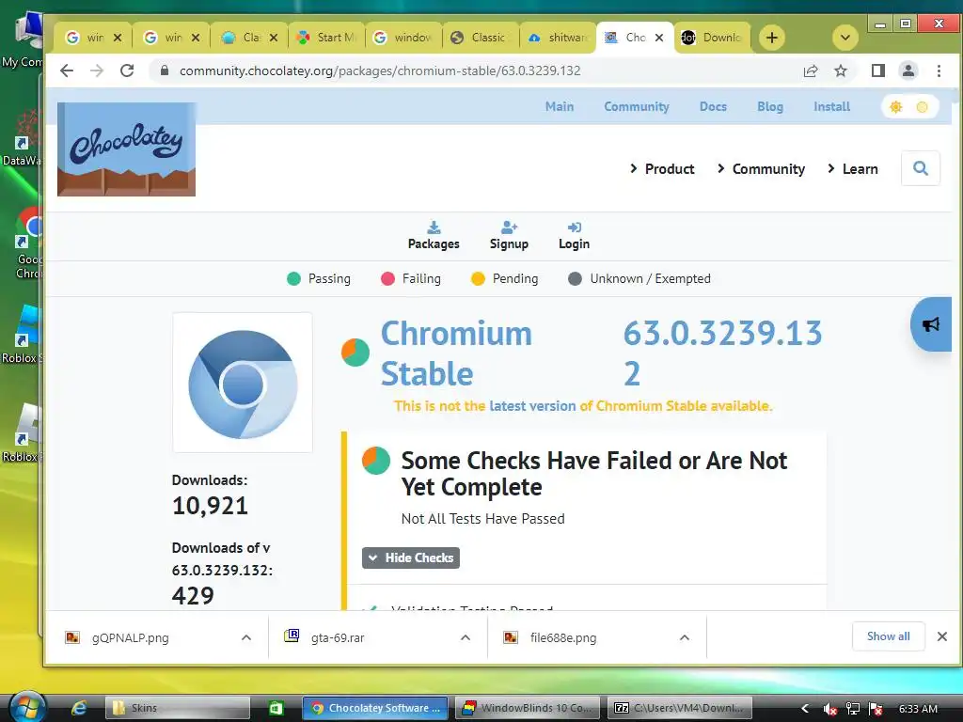Click the Chocolatey logo
The height and width of the screenshot is (722, 963).
pos(127,149)
